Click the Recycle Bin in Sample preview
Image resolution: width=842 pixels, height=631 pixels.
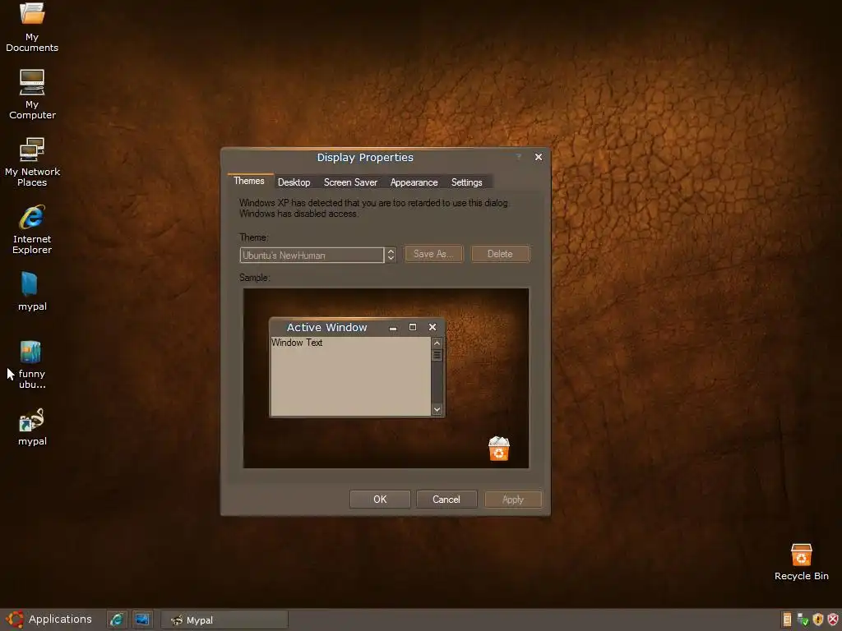point(499,449)
